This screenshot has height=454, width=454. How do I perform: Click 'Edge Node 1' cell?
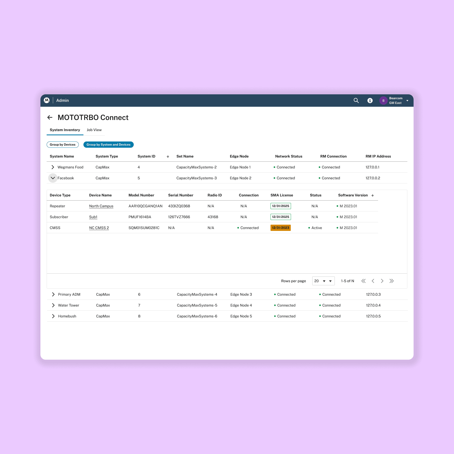(x=240, y=167)
